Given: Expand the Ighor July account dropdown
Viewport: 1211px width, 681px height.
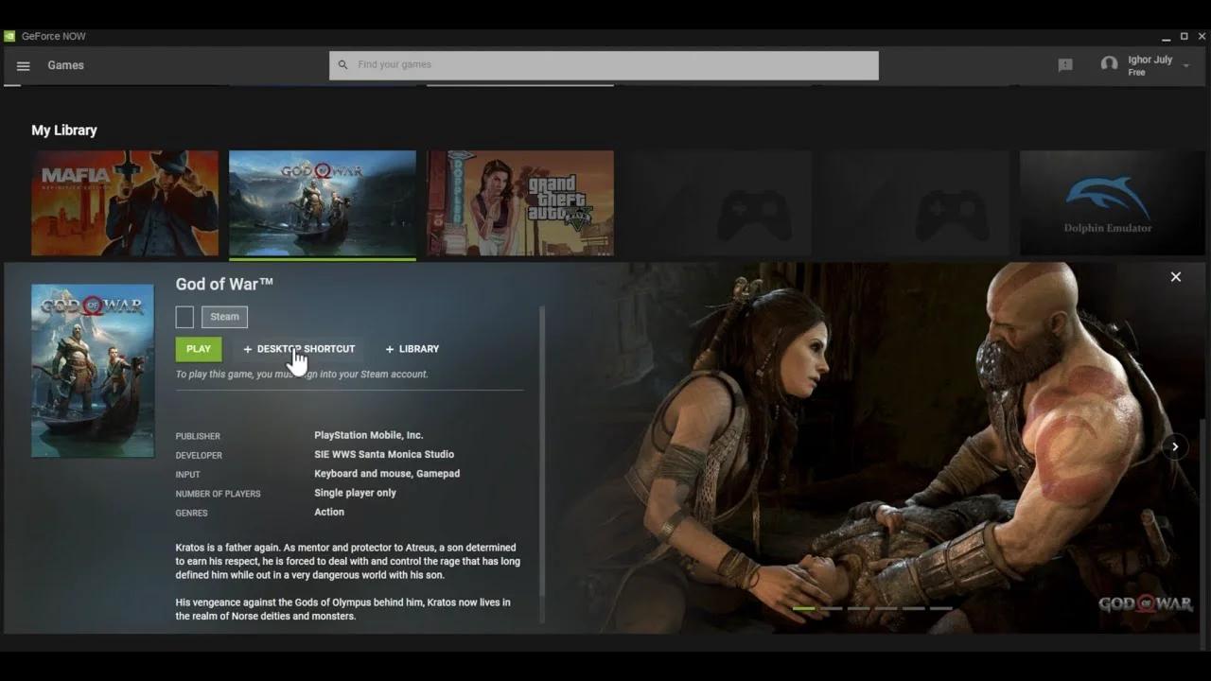Looking at the screenshot, I should click(1186, 65).
